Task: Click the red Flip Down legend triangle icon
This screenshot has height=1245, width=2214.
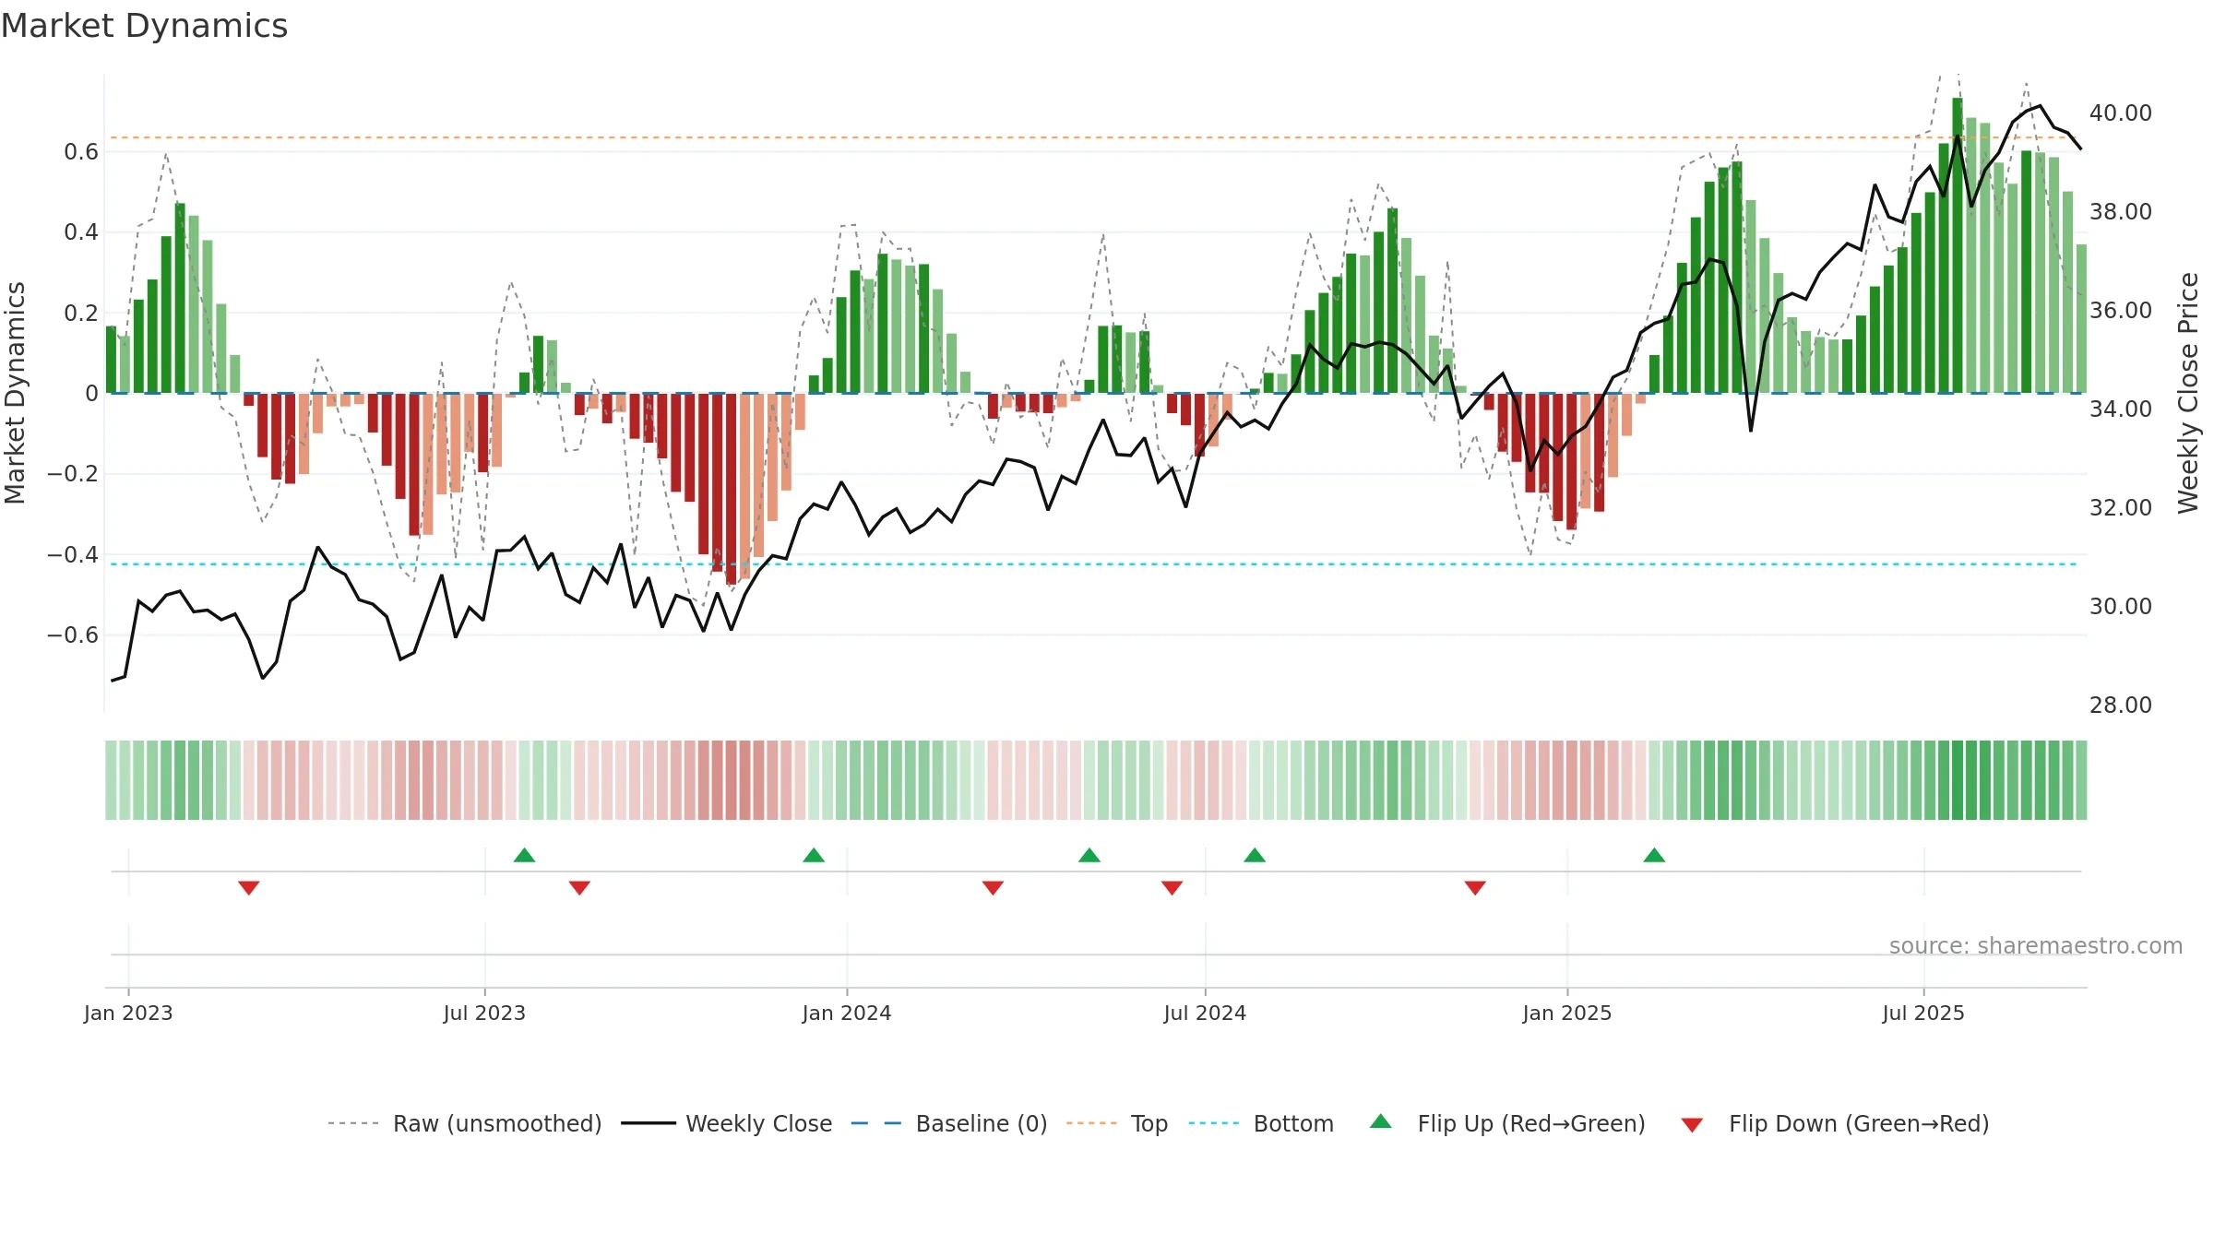Action: (x=1692, y=1125)
